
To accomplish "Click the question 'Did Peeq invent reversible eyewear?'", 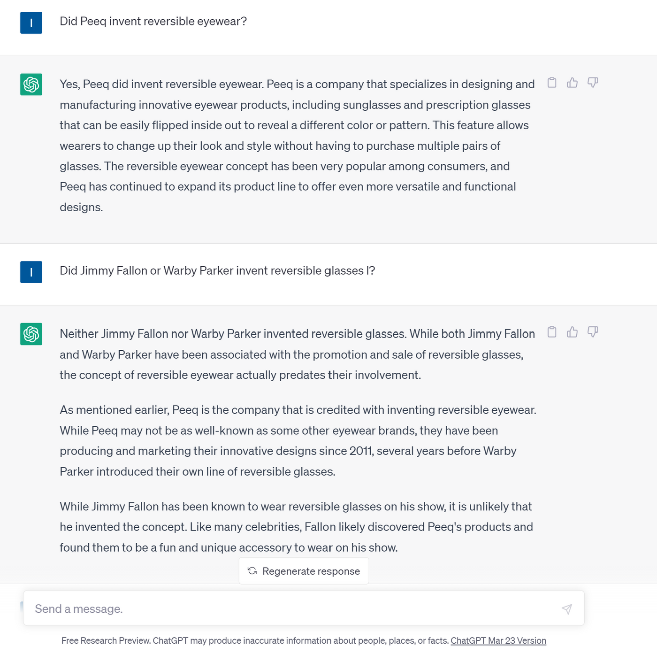I will tap(153, 22).
